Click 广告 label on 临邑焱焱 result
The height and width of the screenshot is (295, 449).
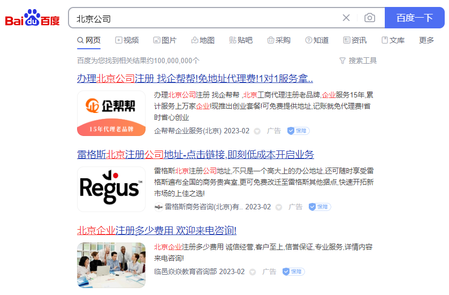[x=269, y=271]
